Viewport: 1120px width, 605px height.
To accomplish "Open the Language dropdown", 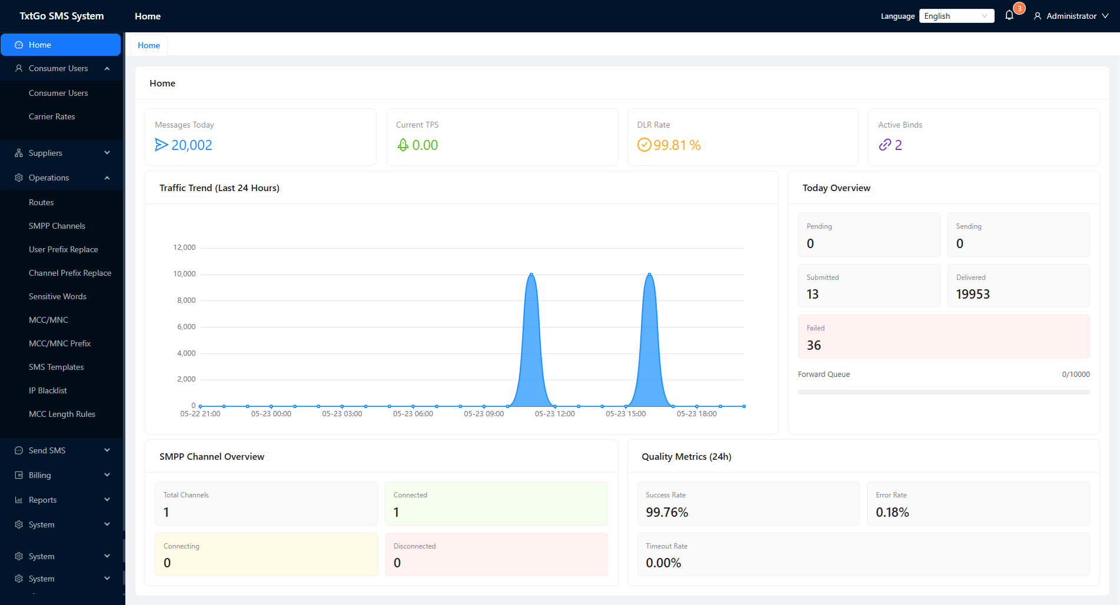I will 956,16.
